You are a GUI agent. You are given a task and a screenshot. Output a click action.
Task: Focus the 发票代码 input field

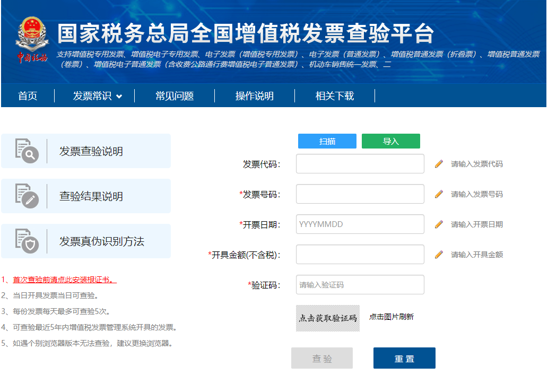pos(360,164)
